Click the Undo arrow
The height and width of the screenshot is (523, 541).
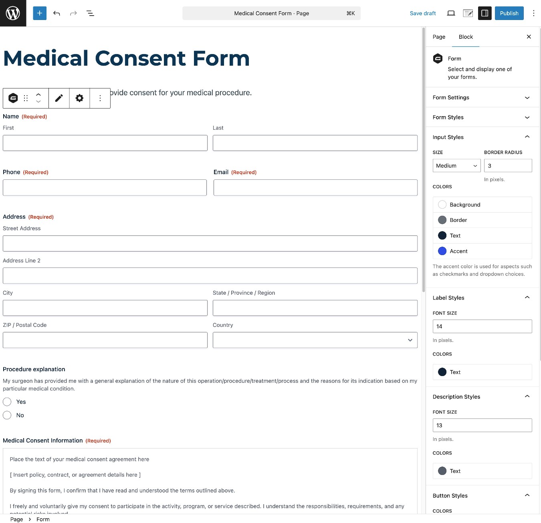click(x=57, y=13)
